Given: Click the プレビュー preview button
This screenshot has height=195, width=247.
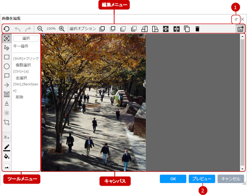Looking at the screenshot, I should coord(202,179).
